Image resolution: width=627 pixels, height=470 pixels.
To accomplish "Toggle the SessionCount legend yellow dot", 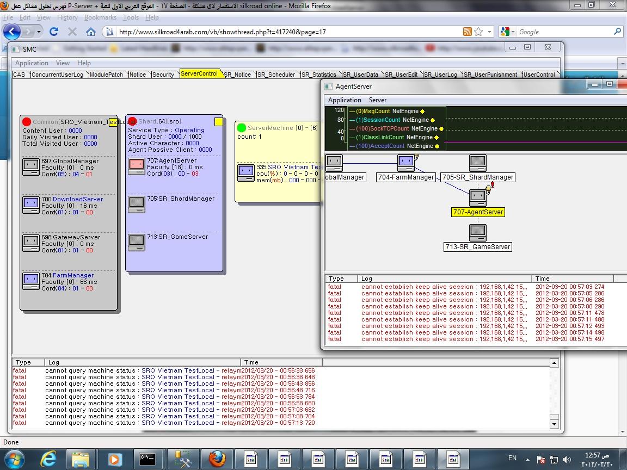I will coord(433,120).
